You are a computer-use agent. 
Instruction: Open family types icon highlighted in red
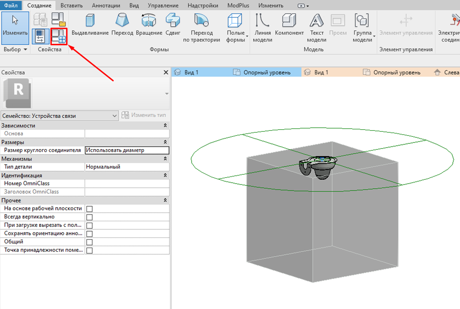pos(59,37)
